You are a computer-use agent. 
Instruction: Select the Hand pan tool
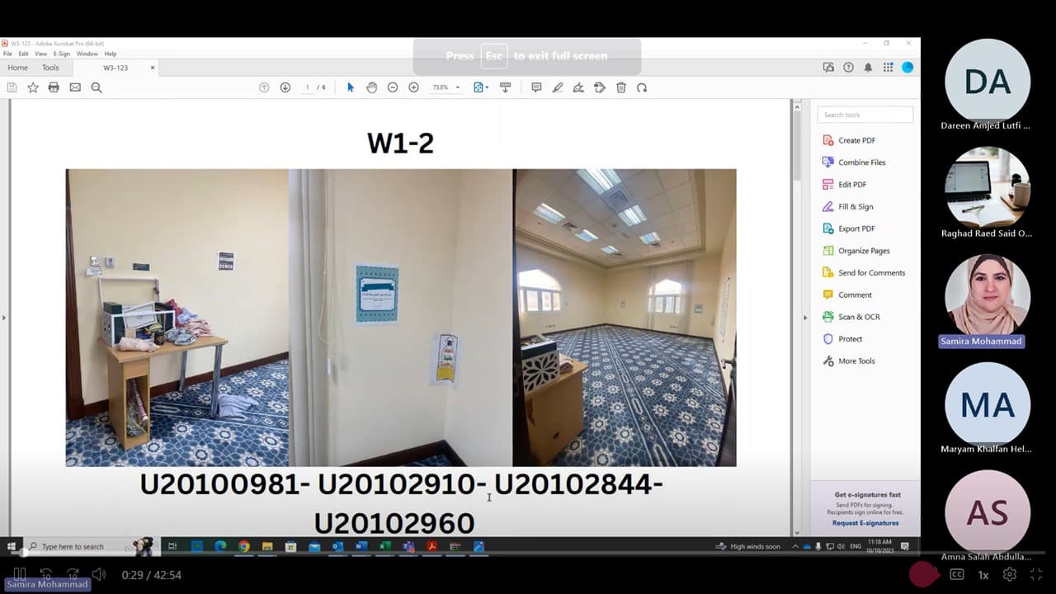coord(371,87)
